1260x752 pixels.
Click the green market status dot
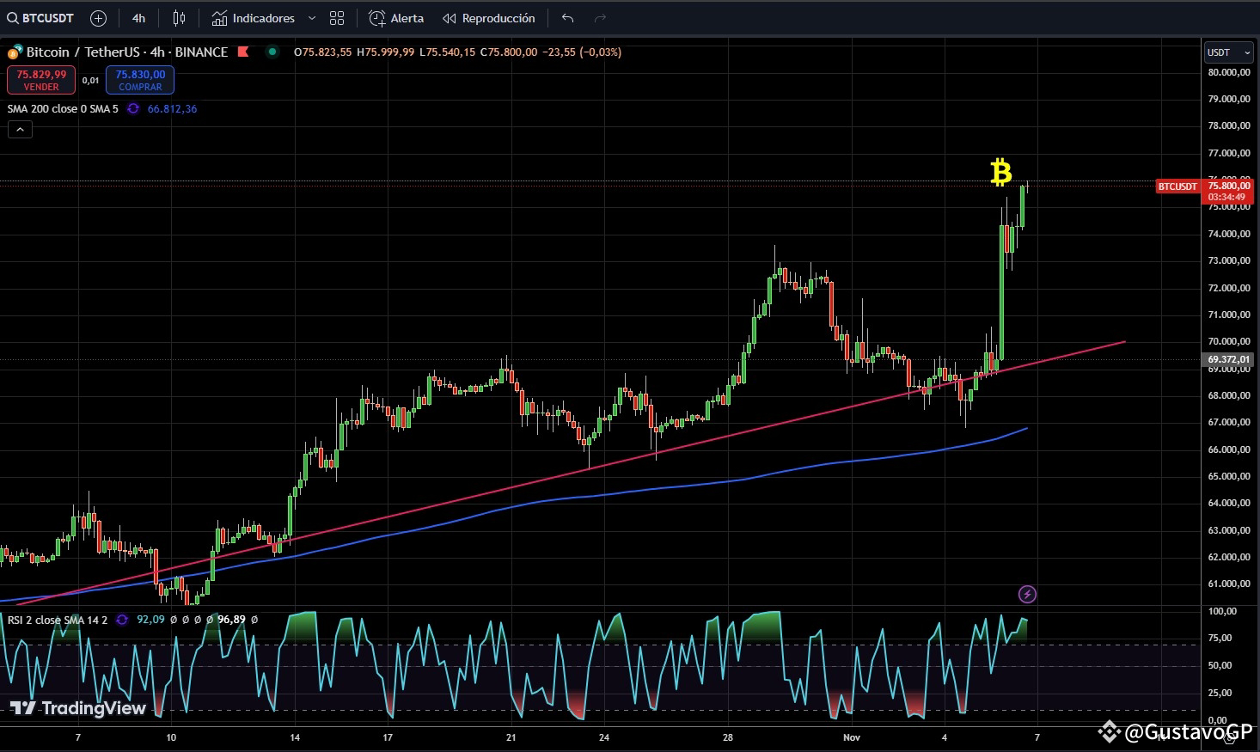click(272, 52)
